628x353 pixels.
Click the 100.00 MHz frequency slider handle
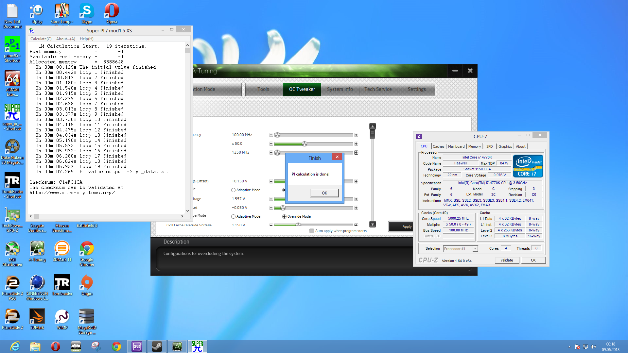pos(277,135)
